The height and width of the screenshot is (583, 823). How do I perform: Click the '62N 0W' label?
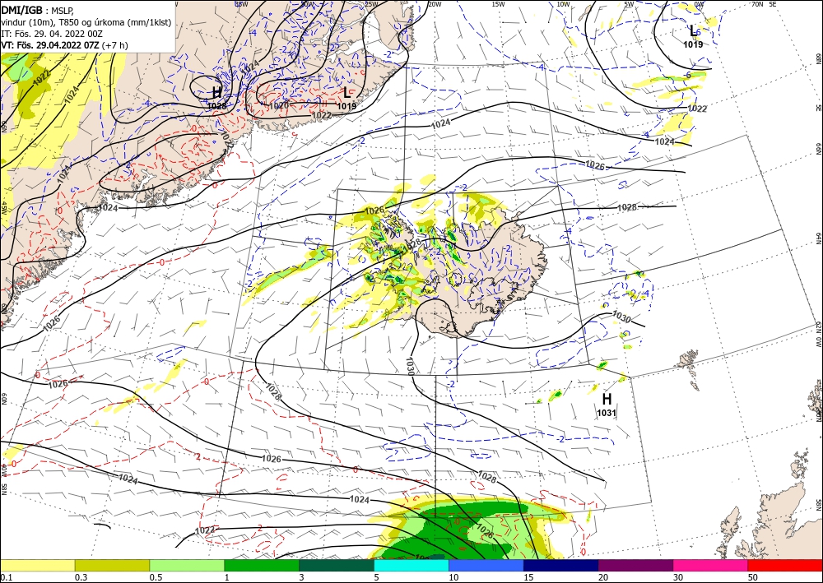818,335
